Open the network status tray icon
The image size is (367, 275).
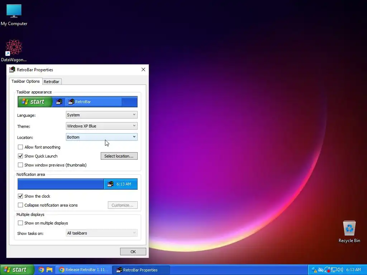334,270
